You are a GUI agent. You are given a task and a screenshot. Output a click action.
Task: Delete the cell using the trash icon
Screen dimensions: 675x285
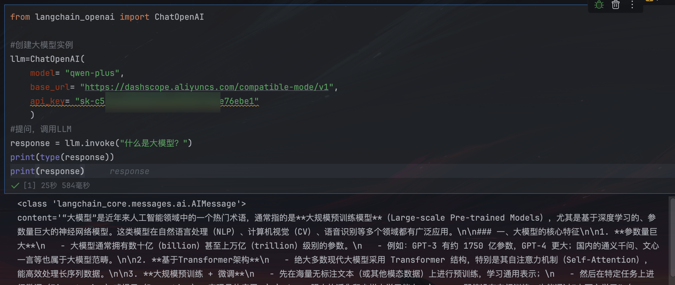(616, 4)
